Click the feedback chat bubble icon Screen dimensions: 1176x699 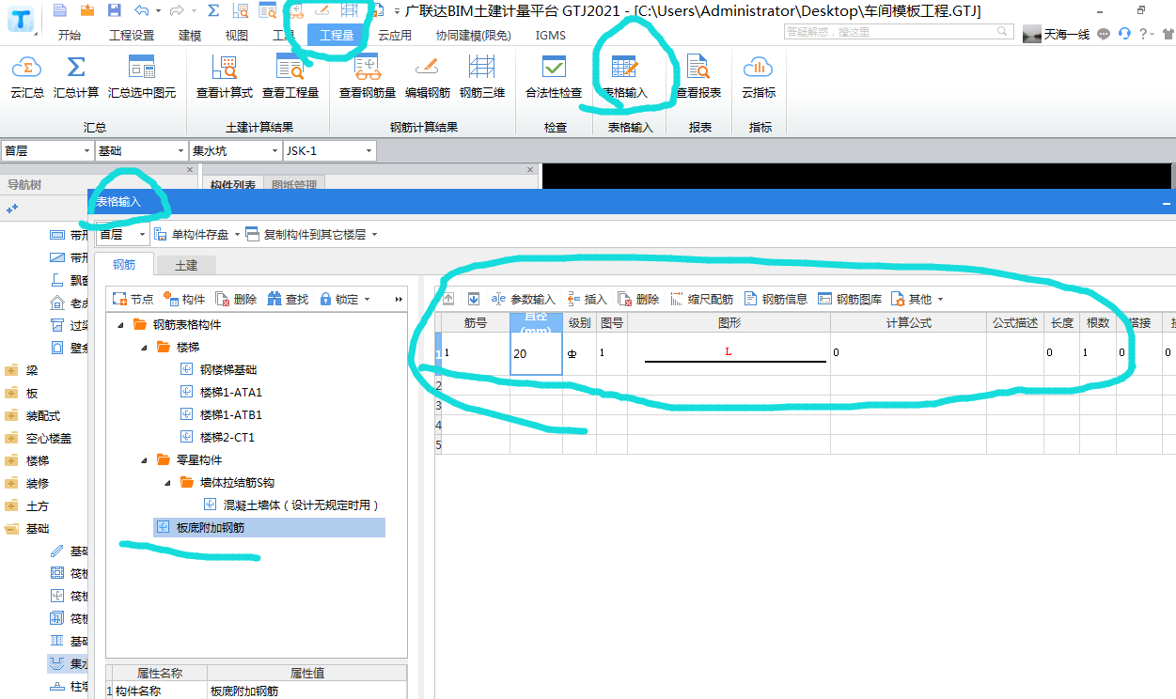(x=1104, y=34)
